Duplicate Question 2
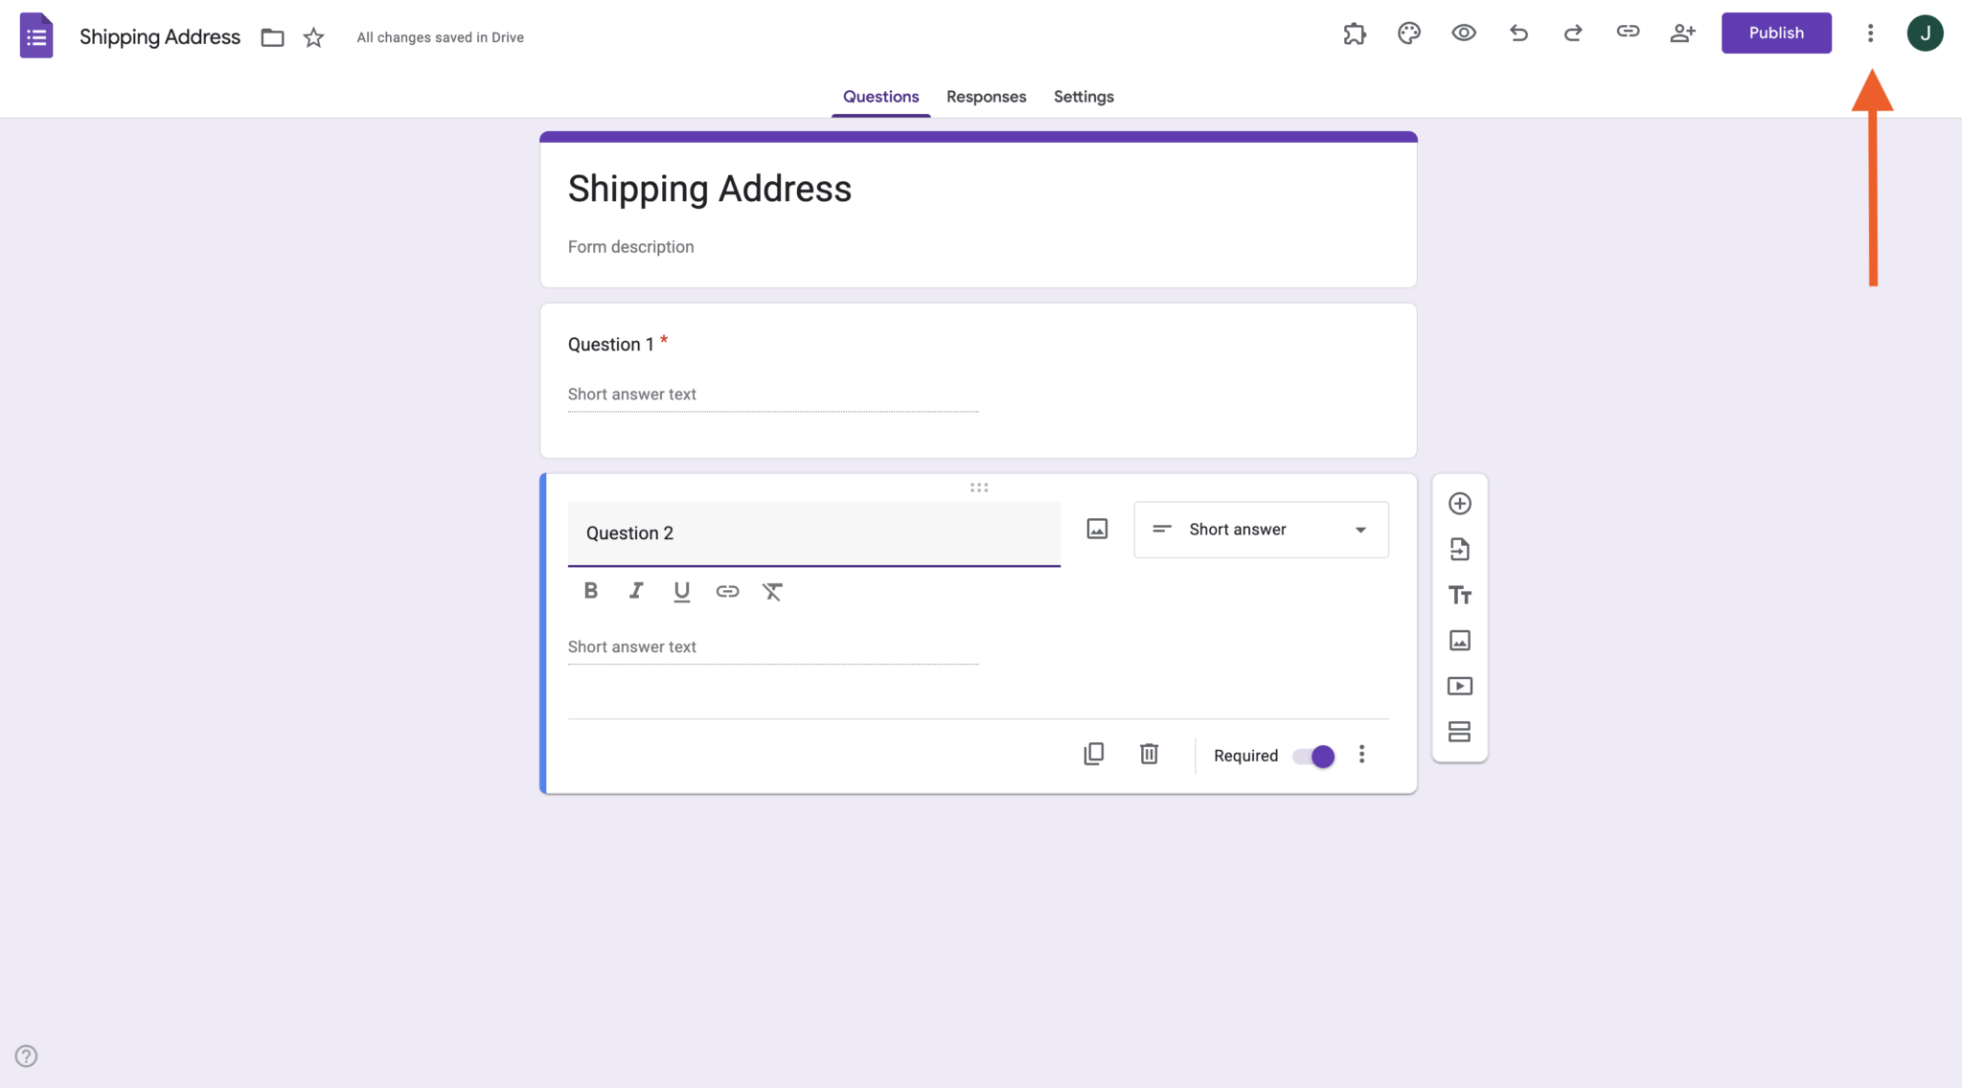The width and height of the screenshot is (1962, 1088). (1093, 754)
